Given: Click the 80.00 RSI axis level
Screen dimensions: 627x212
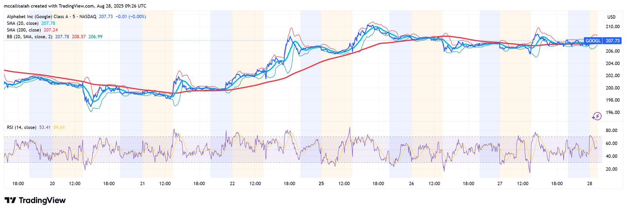Looking at the screenshot, I should pyautogui.click(x=611, y=130).
